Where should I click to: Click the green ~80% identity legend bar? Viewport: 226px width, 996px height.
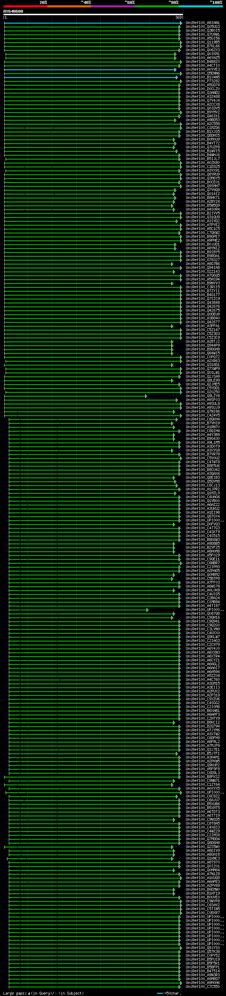[157, 6]
